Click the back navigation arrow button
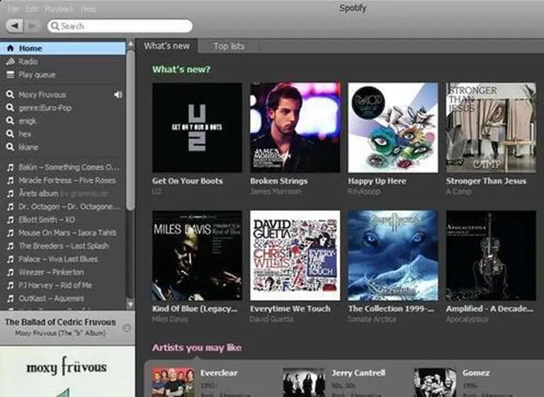The width and height of the screenshot is (544, 397). coord(15,25)
